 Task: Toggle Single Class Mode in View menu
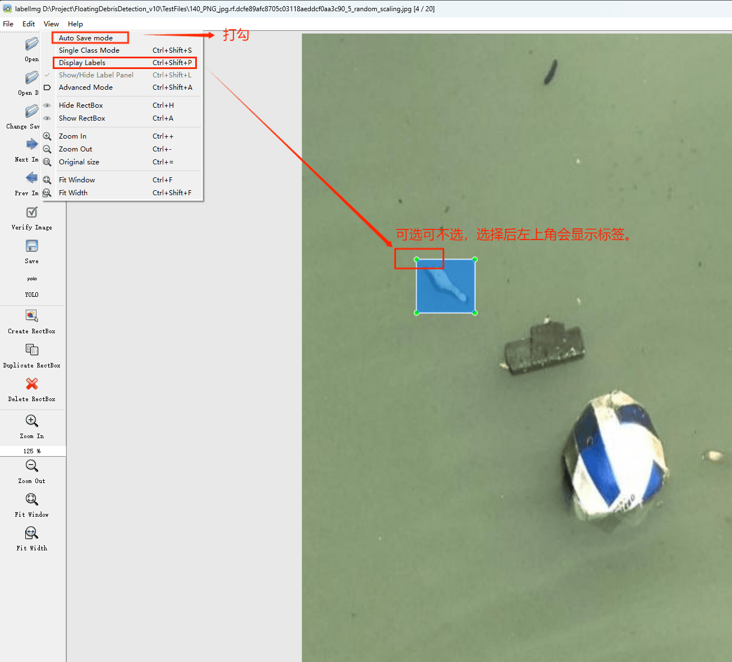point(122,50)
